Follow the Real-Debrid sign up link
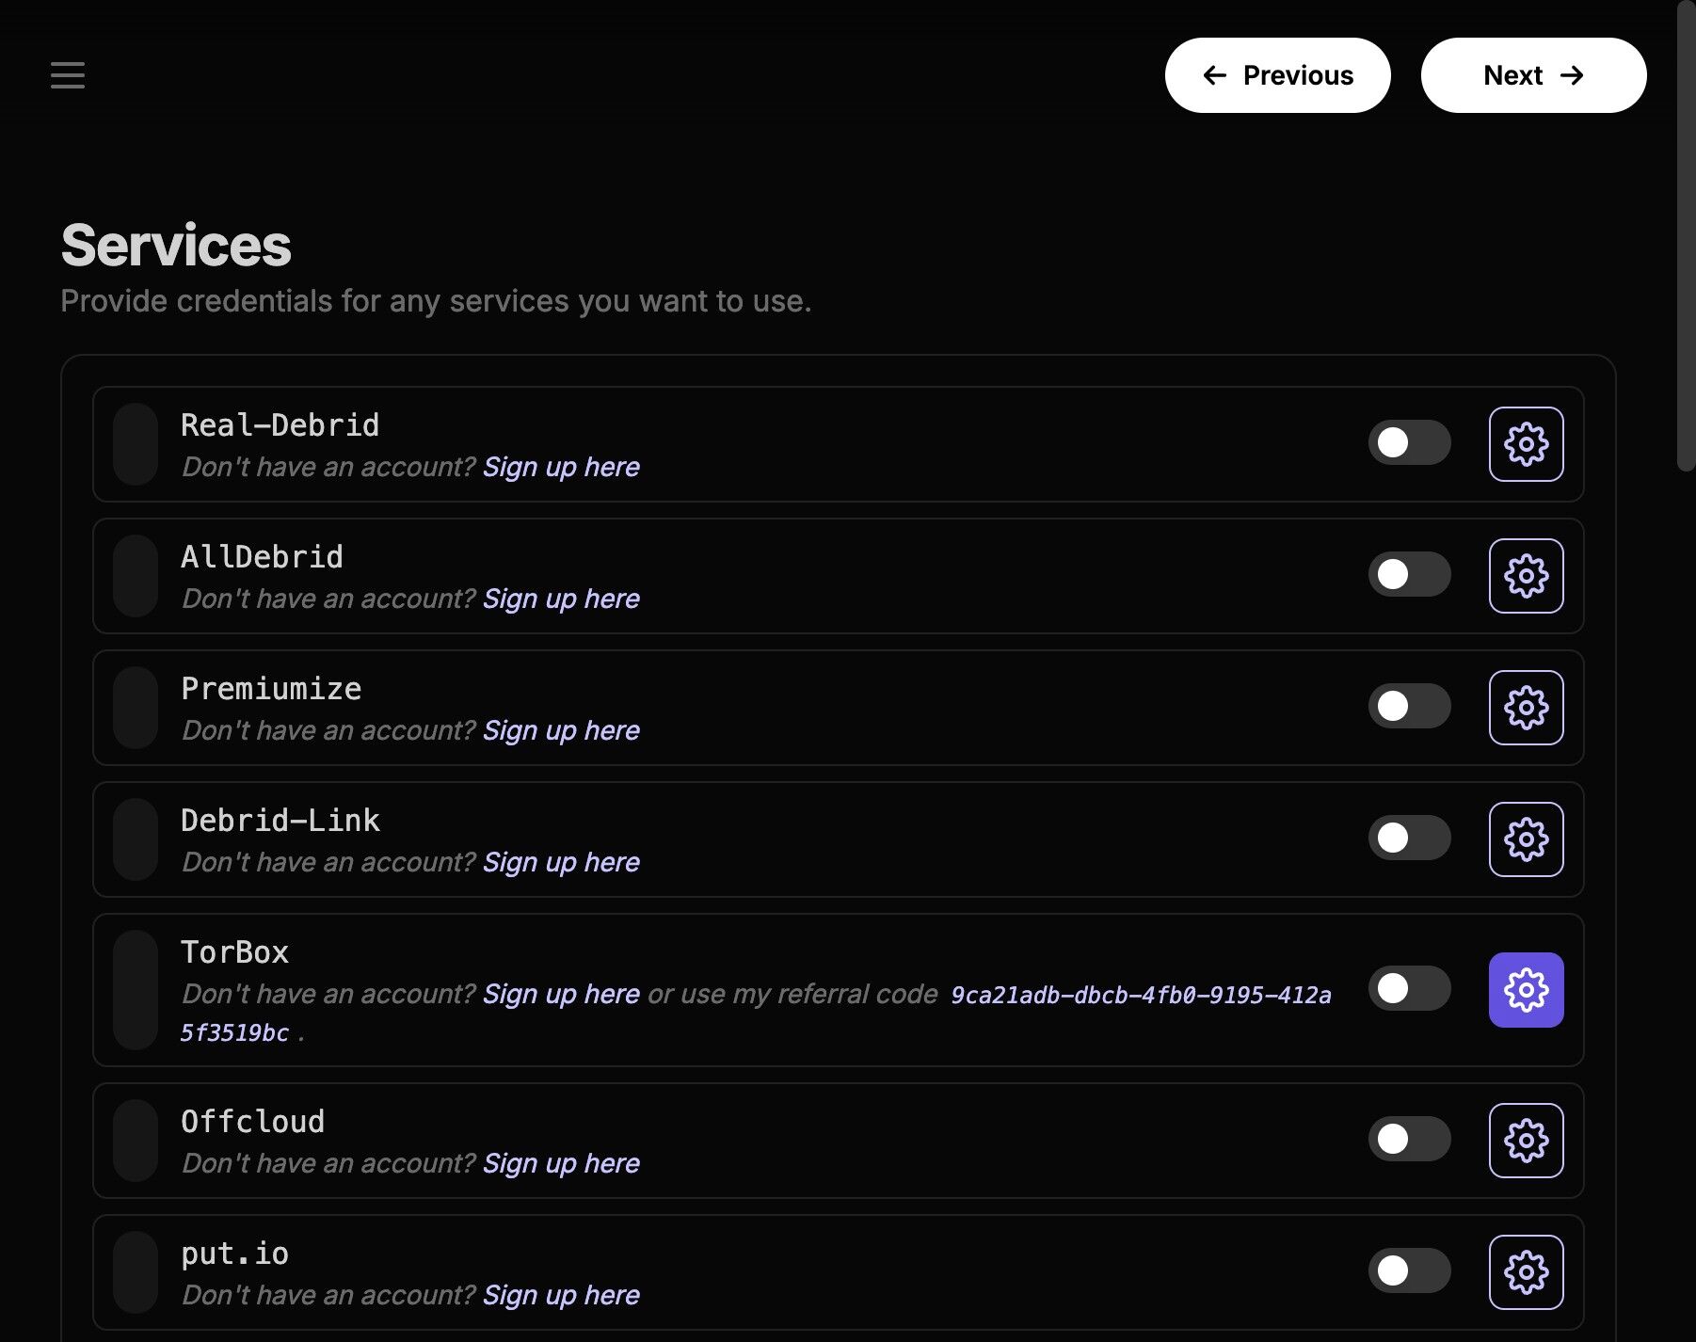 [x=561, y=468]
